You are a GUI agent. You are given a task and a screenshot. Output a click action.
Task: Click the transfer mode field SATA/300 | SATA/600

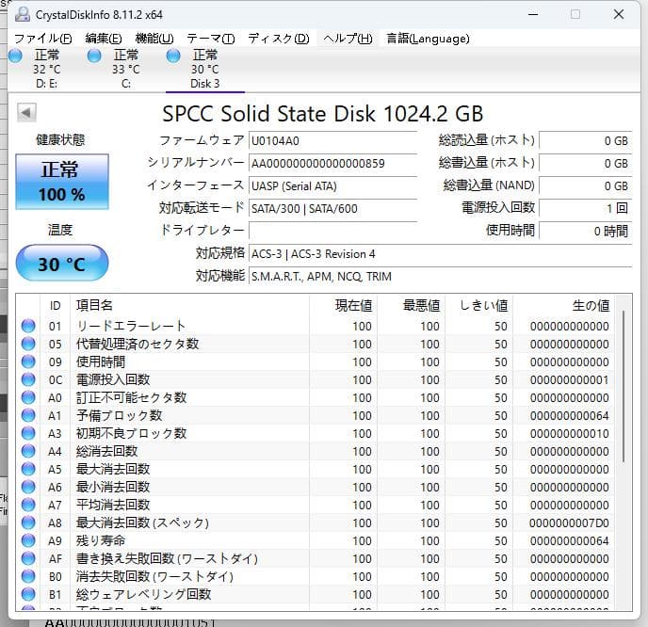[x=332, y=209]
